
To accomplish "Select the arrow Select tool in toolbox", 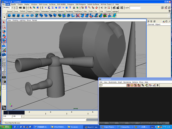I will (4, 23).
